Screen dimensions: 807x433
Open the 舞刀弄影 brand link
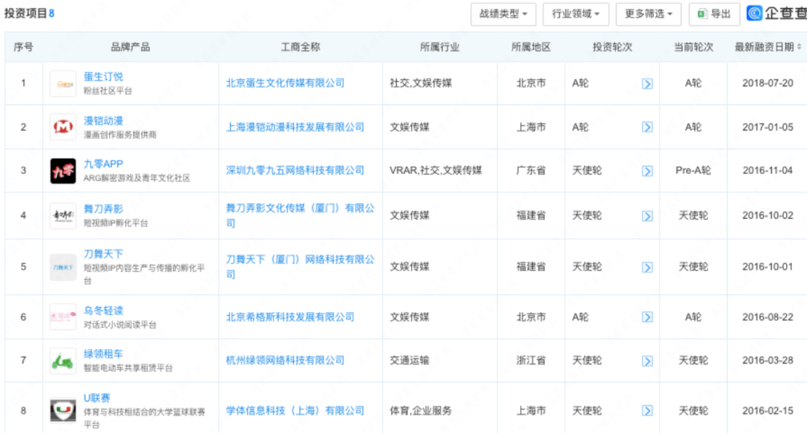(104, 210)
